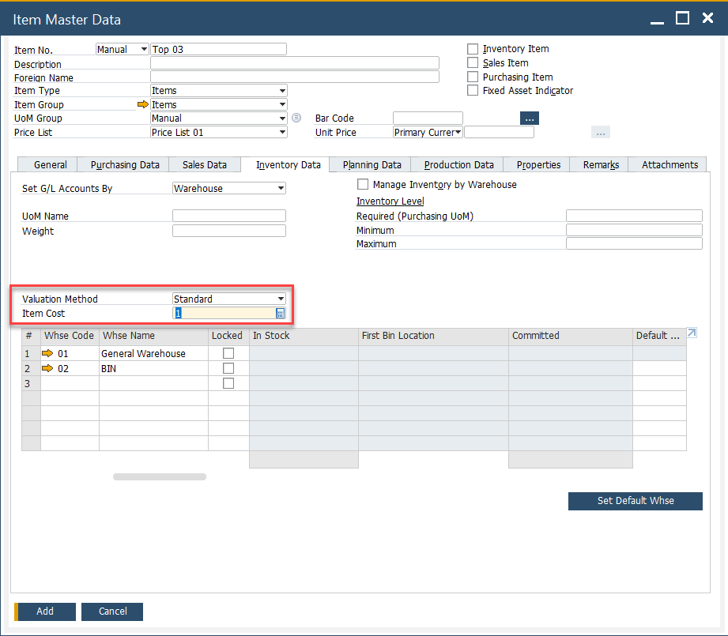
Task: Click the UoM Group details icon
Action: pyautogui.click(x=296, y=118)
